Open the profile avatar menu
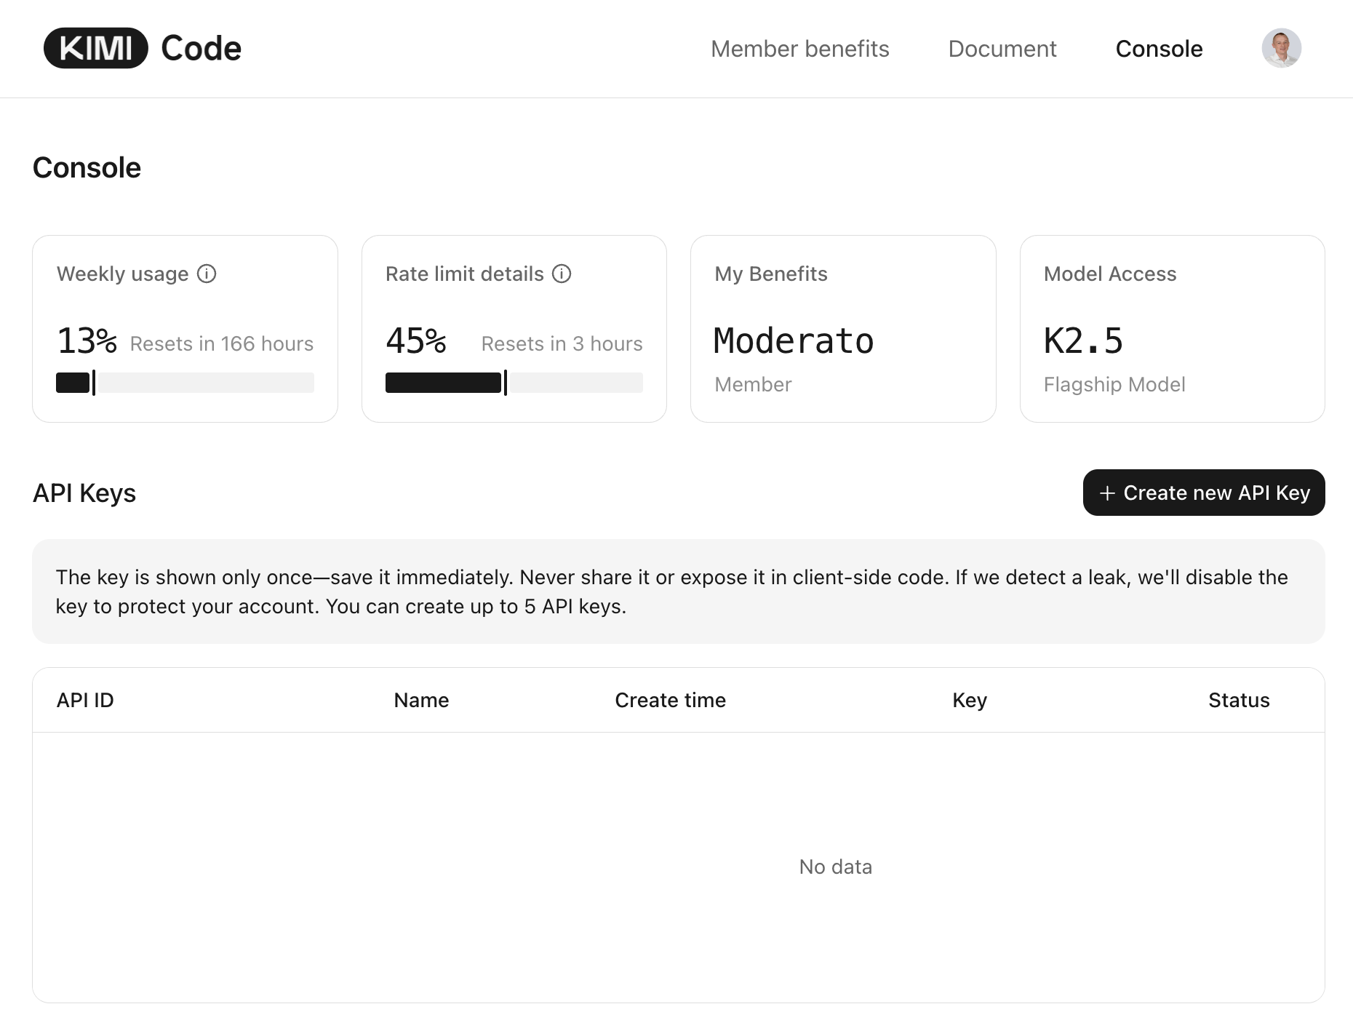Image resolution: width=1353 pixels, height=1020 pixels. (x=1282, y=48)
